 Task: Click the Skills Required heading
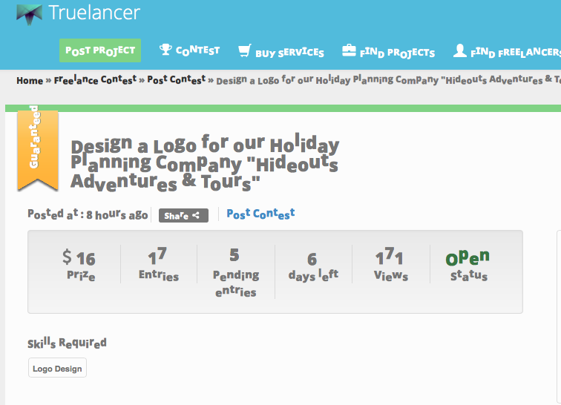click(67, 343)
